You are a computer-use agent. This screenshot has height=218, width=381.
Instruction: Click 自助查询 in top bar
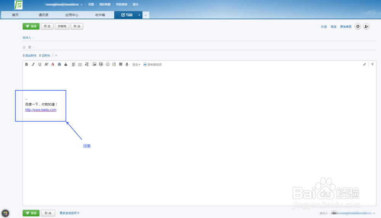pos(122,4)
